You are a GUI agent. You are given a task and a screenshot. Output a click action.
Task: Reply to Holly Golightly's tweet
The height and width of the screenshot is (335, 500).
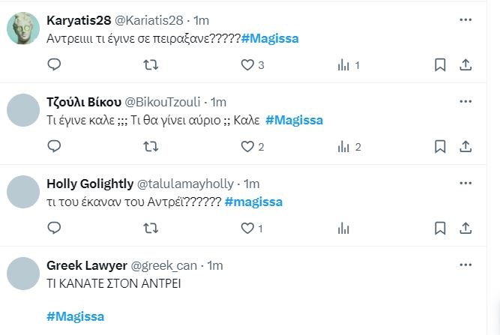54,228
